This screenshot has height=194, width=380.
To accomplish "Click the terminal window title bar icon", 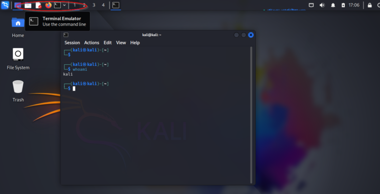I will [66, 35].
